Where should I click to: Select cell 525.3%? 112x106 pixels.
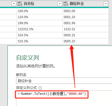(x=40, y=41)
